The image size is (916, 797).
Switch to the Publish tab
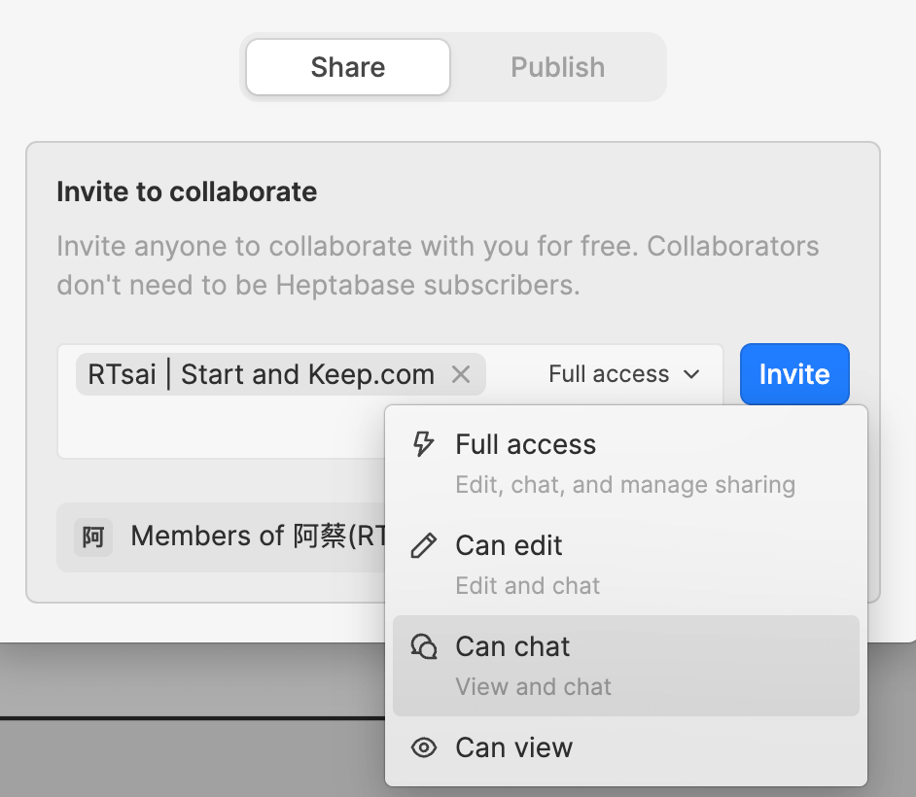(557, 66)
